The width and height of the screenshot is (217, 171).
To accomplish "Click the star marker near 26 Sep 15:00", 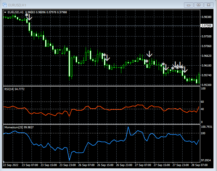I will point(104,55).
